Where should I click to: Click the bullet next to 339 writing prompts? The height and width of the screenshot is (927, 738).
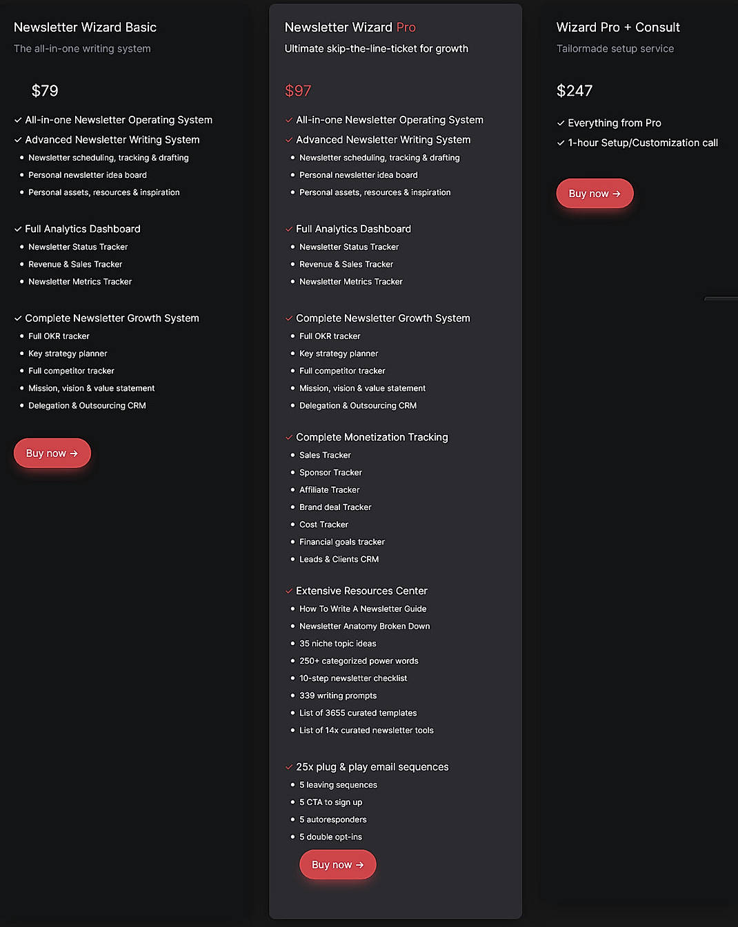[x=293, y=695]
